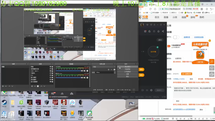Toggle visibility of 视频捕获设备 source

coord(51,69)
